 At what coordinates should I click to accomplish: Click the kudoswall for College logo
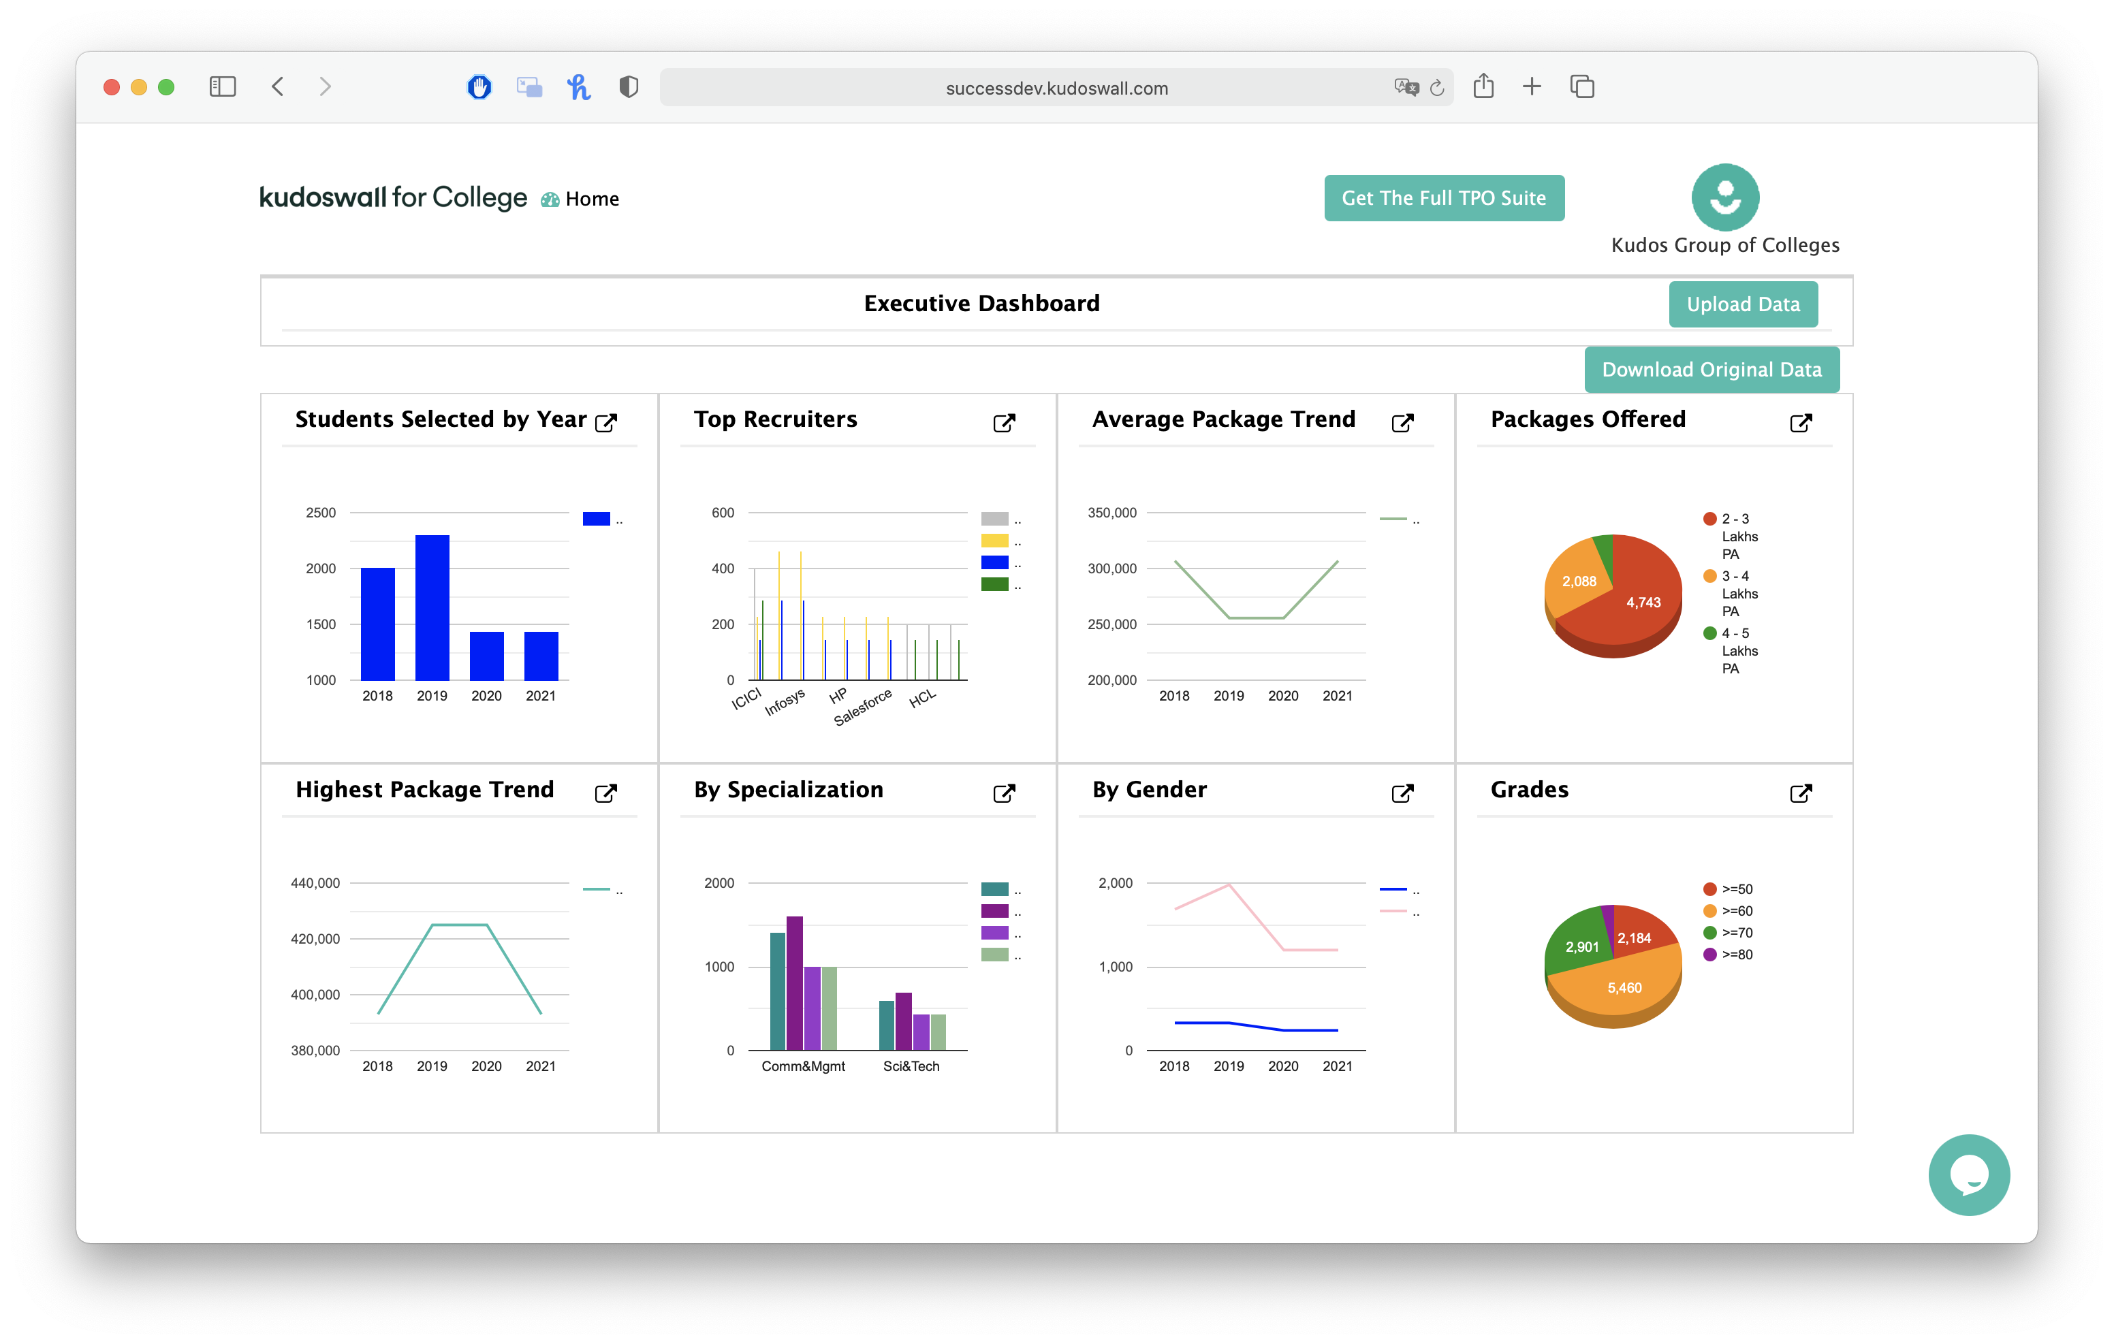coord(392,197)
